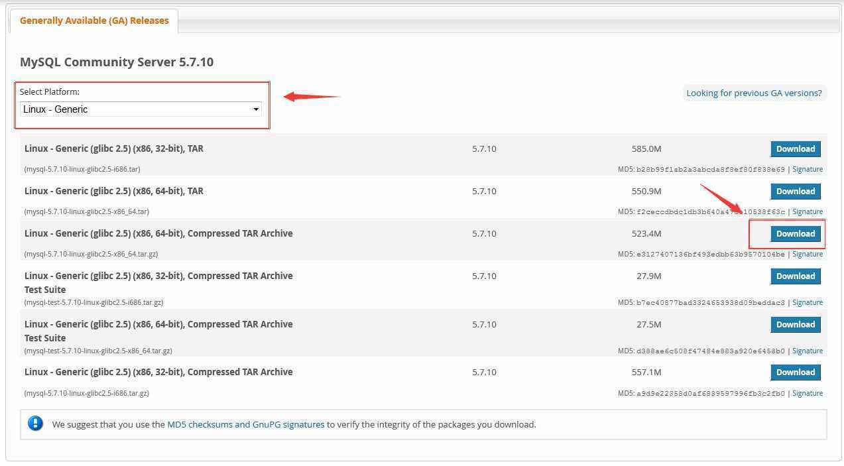Select the Linux - Generic (x86, 64-bit), TAR title
Screen dimensions: 844x466
pos(114,192)
